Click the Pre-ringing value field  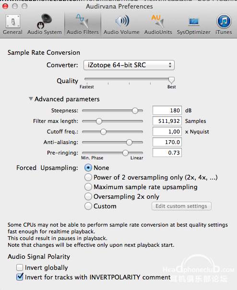(x=167, y=153)
